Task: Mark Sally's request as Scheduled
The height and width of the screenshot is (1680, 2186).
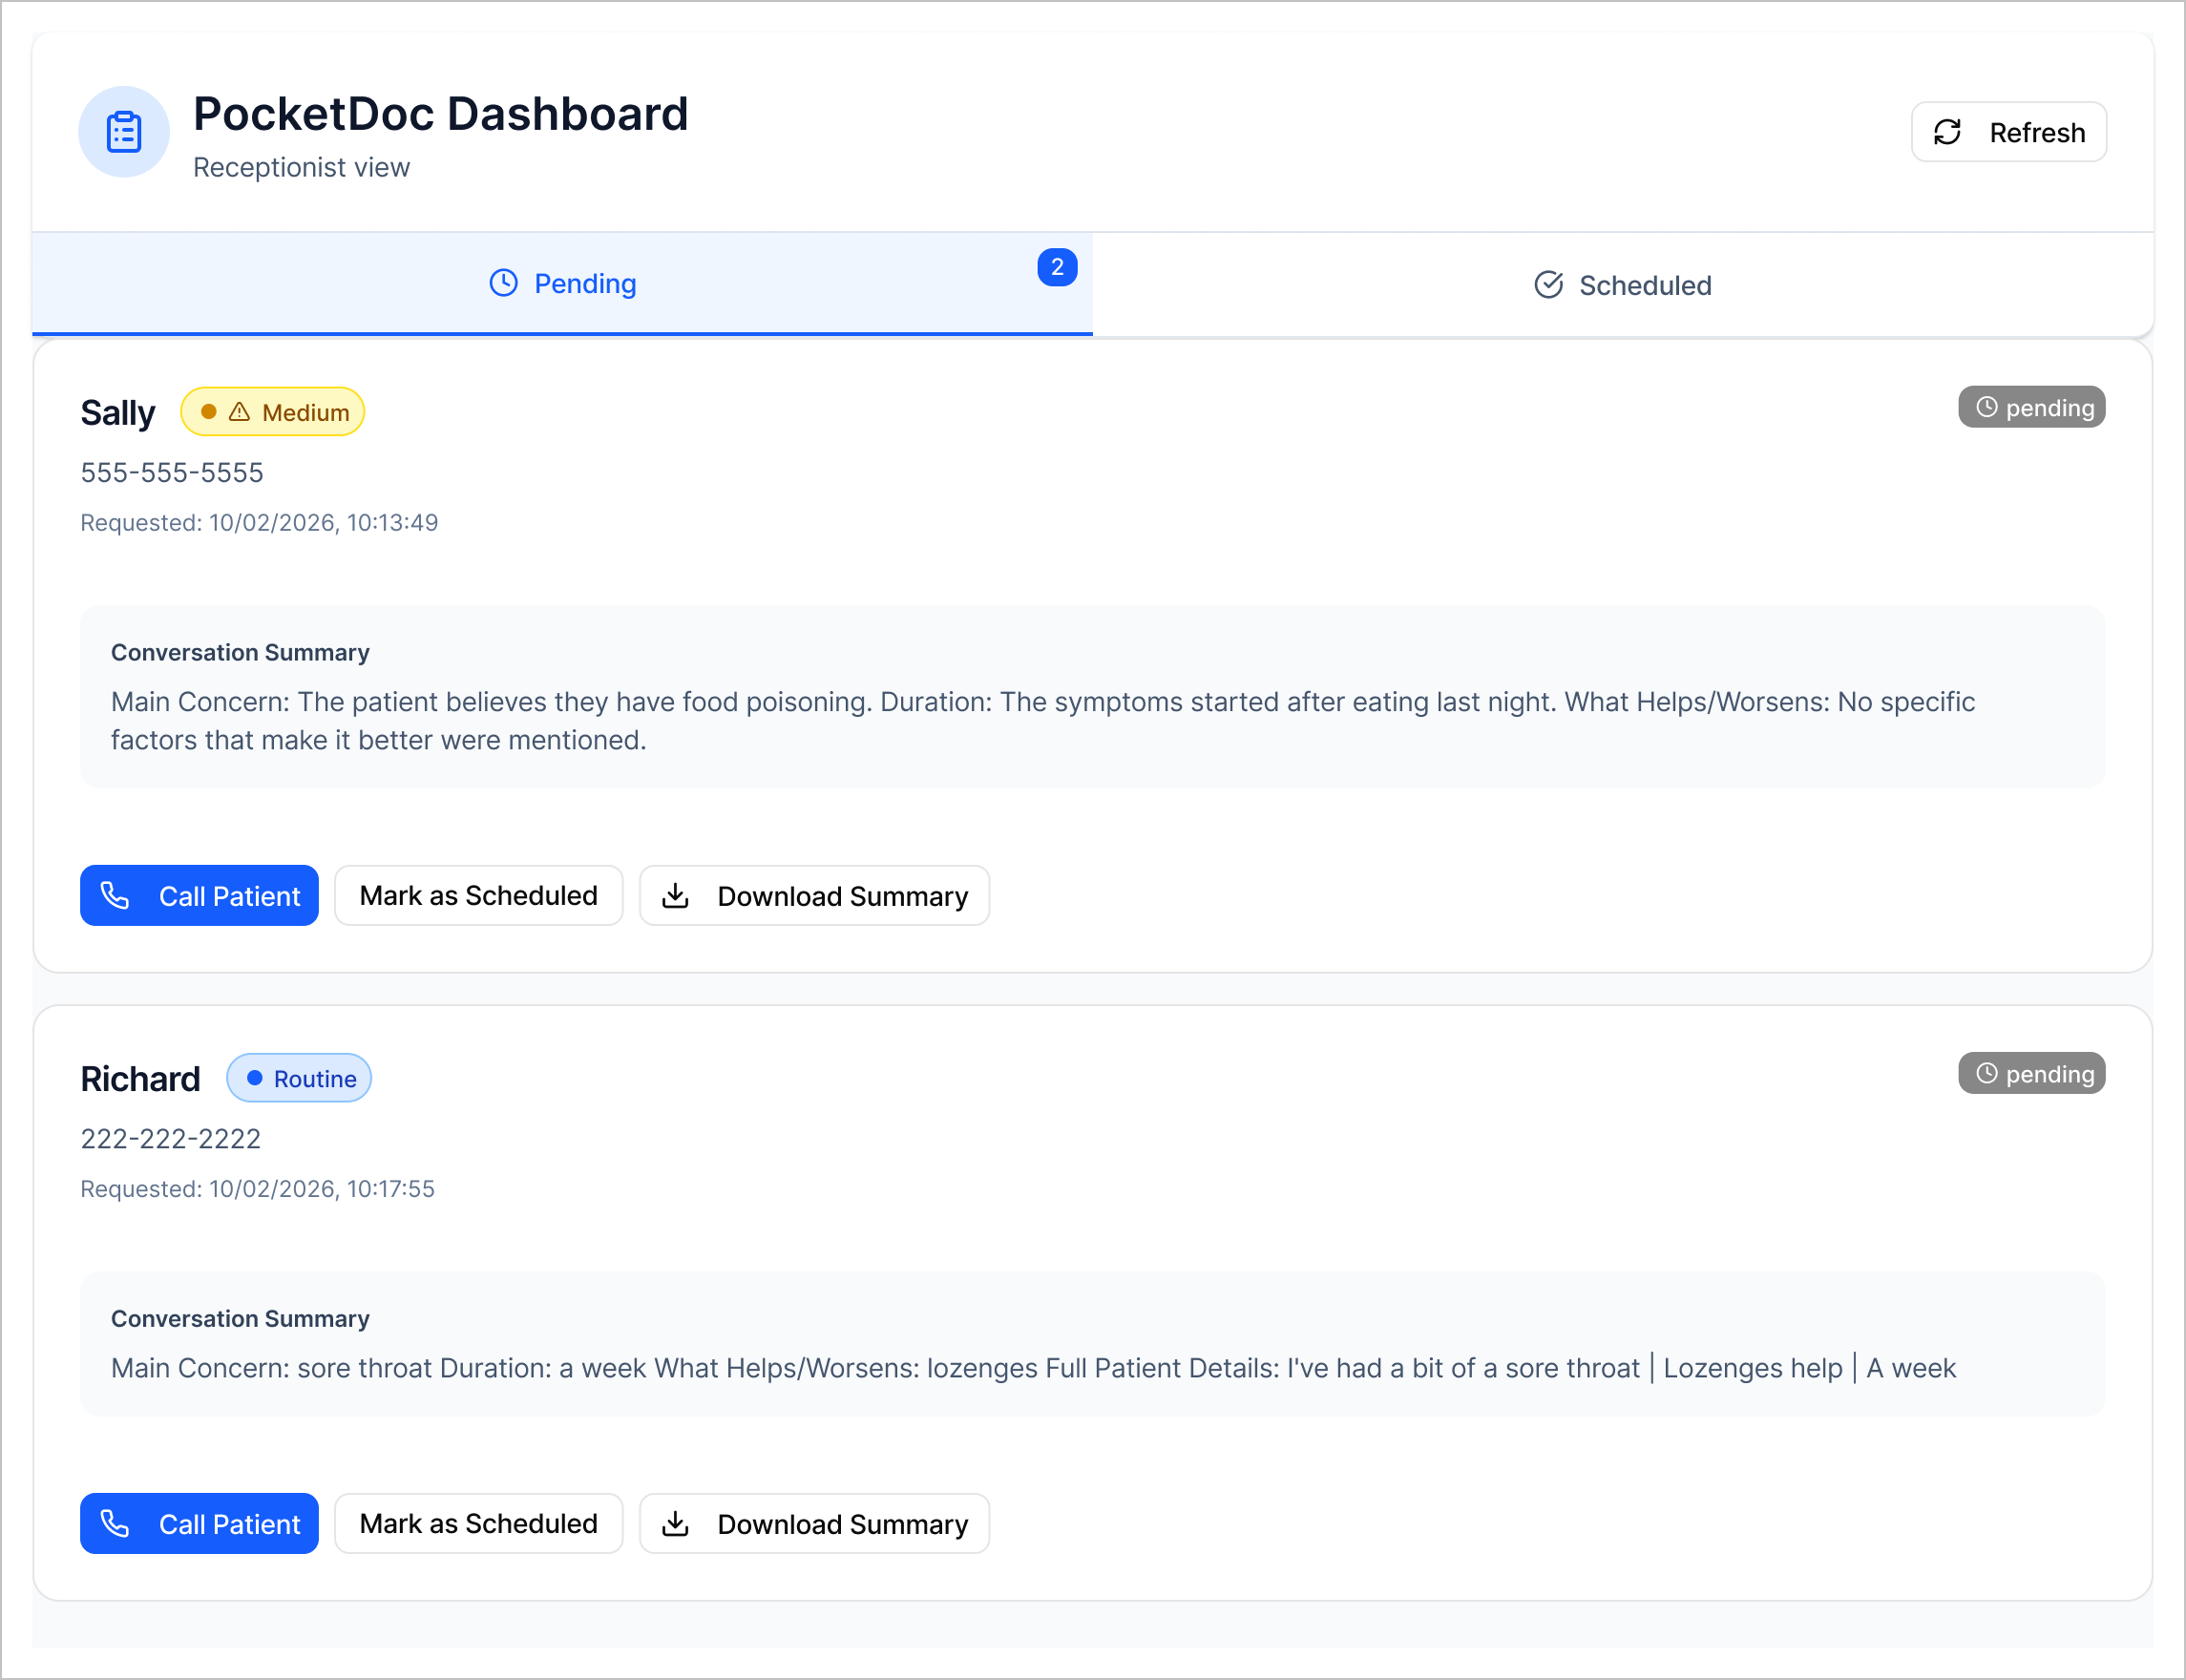Action: click(x=478, y=895)
